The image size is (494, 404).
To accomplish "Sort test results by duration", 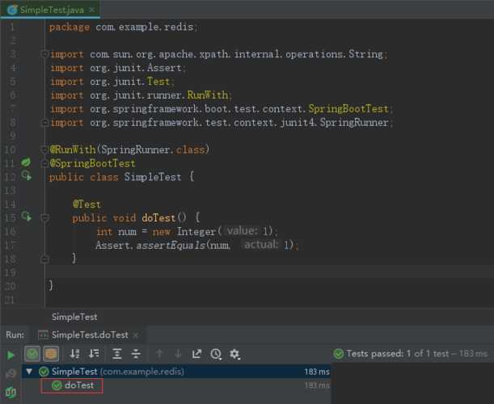I will [94, 354].
